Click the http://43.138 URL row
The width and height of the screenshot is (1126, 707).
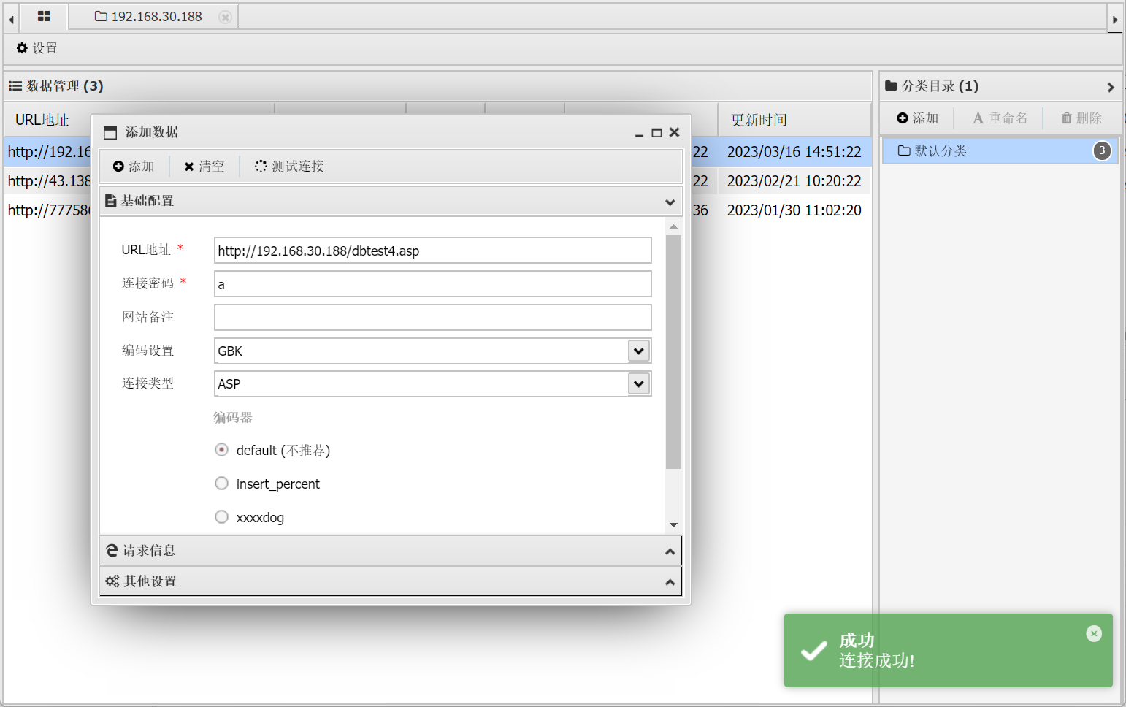pos(49,181)
